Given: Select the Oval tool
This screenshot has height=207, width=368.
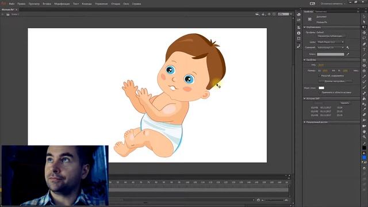Looking at the screenshot, I should [364, 66].
